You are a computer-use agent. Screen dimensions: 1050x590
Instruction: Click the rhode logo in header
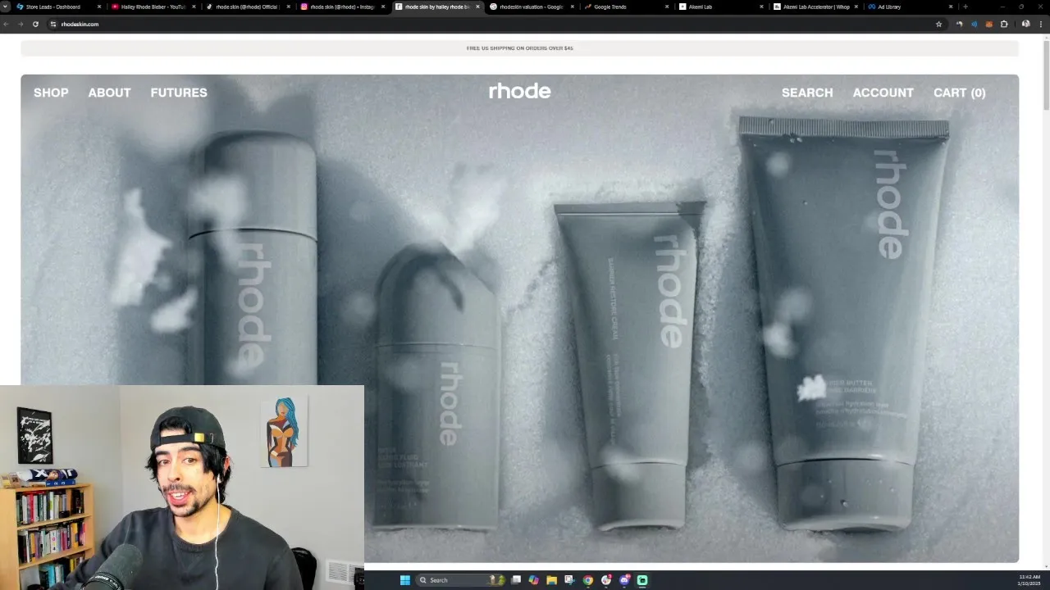click(519, 91)
